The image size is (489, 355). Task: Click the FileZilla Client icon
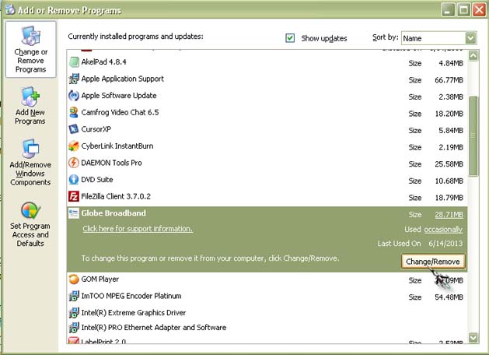point(74,196)
